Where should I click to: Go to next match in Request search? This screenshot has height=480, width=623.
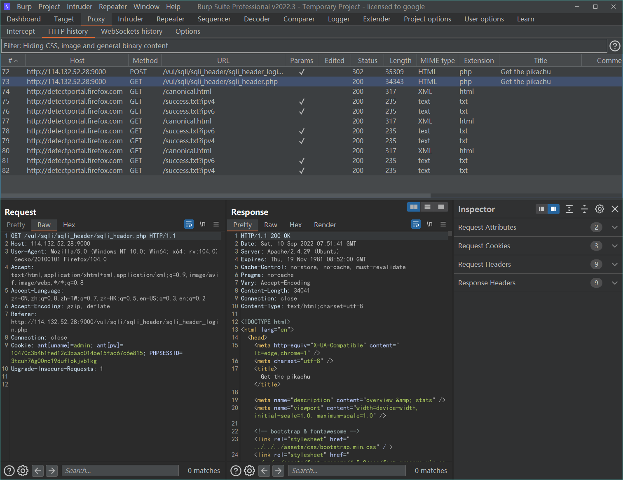[x=52, y=471]
